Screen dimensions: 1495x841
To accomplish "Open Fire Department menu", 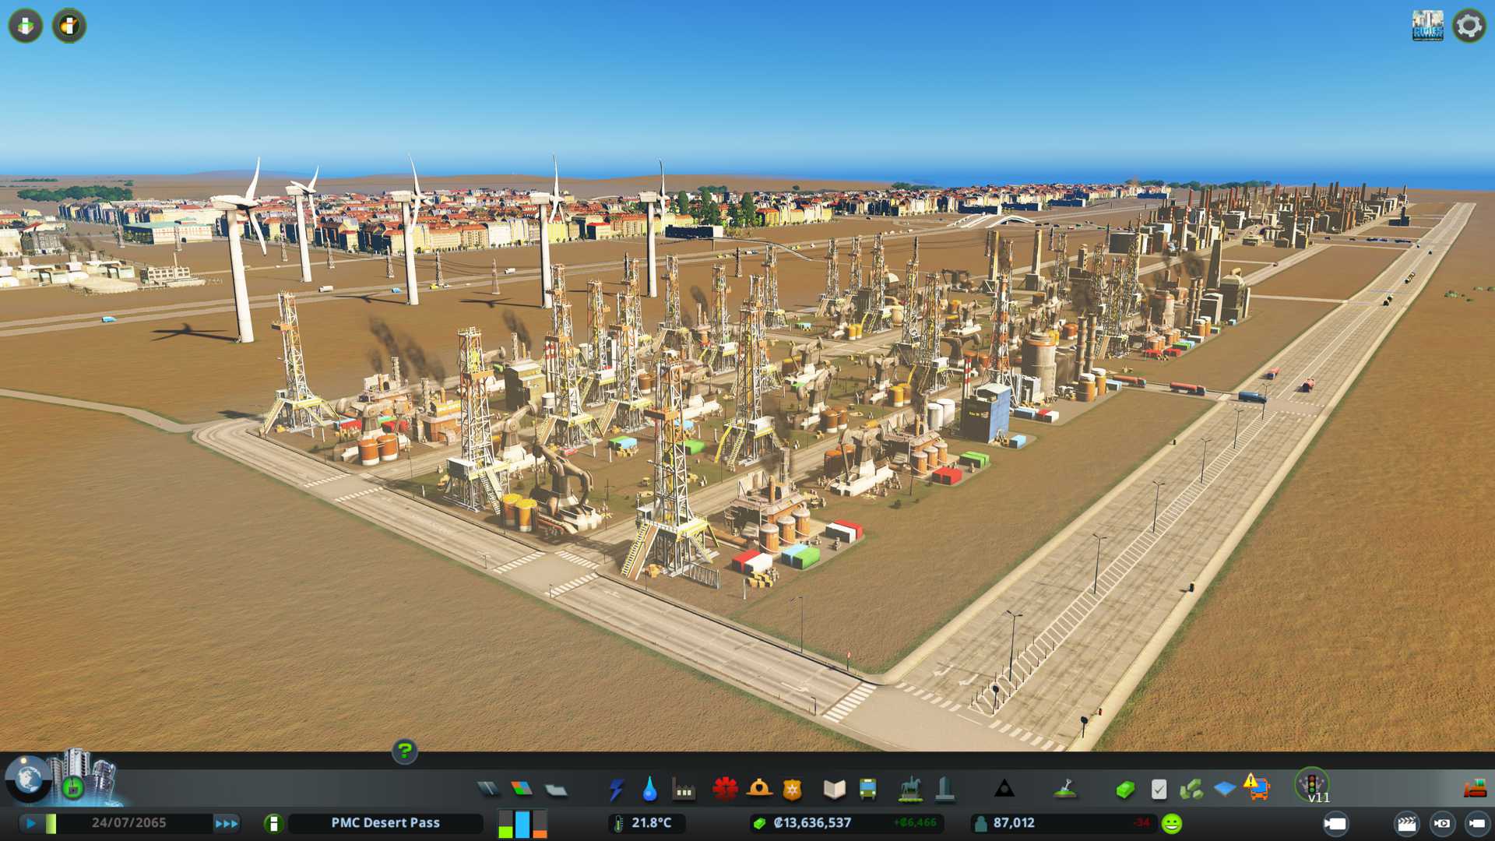I will click(x=759, y=790).
